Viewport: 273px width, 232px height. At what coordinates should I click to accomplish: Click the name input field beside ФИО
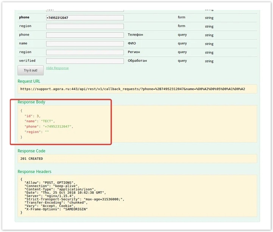click(x=85, y=44)
